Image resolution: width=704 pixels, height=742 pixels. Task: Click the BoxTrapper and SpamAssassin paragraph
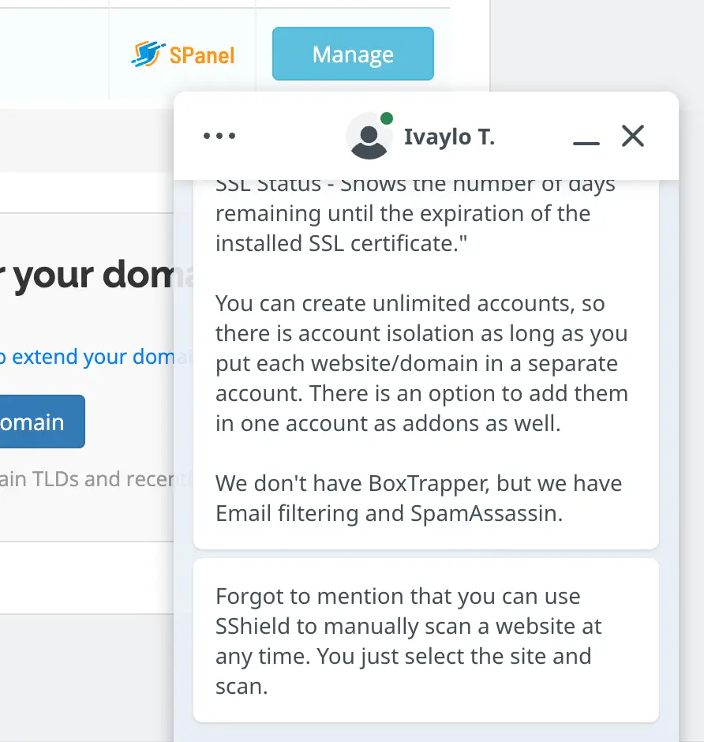pyautogui.click(x=418, y=498)
